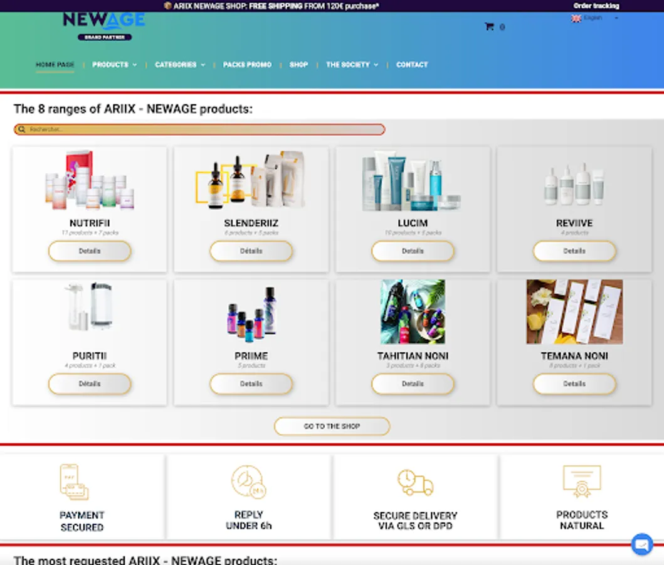Click the Products Natural certificate icon
The width and height of the screenshot is (664, 565).
pyautogui.click(x=582, y=481)
